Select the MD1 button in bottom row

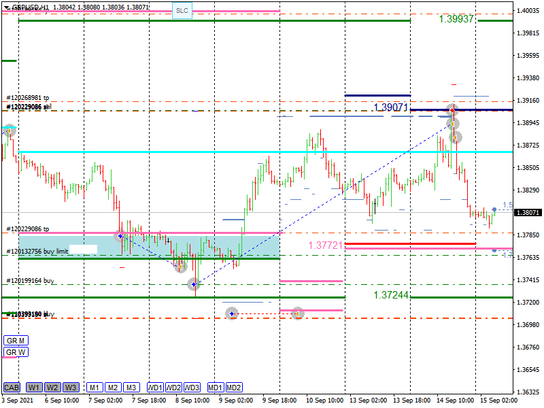[x=216, y=388]
